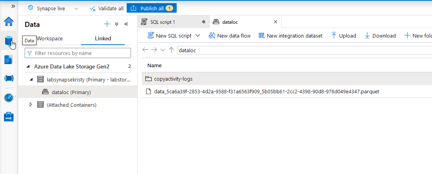Navigate up one folder level arrow
This screenshot has width=432, height=174.
click(x=171, y=50)
